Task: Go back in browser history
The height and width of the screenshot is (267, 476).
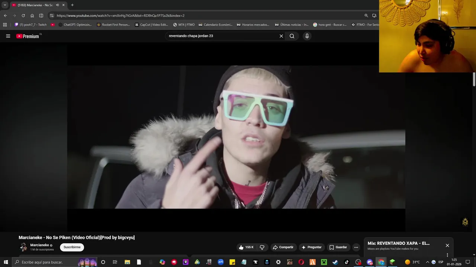Action: tap(5, 16)
